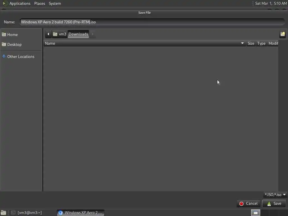
Task: Click the download icon on Save button
Action: [269, 204]
